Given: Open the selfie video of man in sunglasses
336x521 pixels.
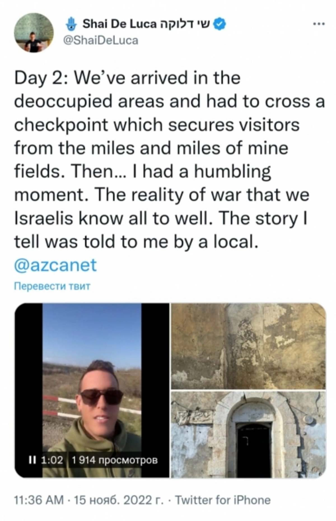Looking at the screenshot, I should (92, 390).
